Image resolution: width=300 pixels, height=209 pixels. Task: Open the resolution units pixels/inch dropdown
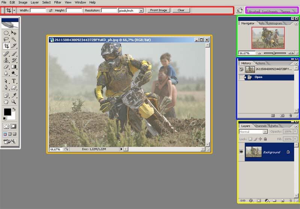[141, 11]
